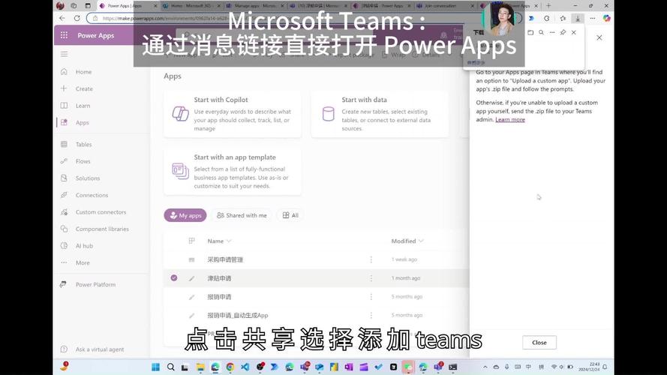Switch to the All apps filter
Screen dimensions: 667x375
coord(290,215)
